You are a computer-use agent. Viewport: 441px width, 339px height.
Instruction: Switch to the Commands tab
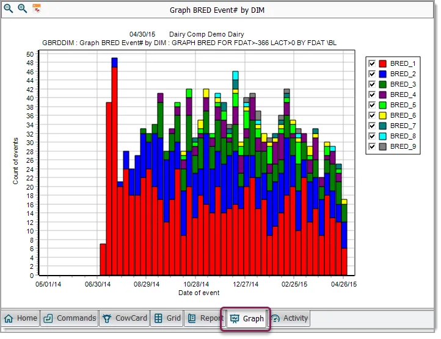click(70, 318)
